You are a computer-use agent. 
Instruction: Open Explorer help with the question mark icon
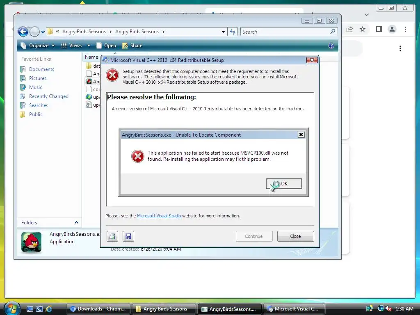331,46
